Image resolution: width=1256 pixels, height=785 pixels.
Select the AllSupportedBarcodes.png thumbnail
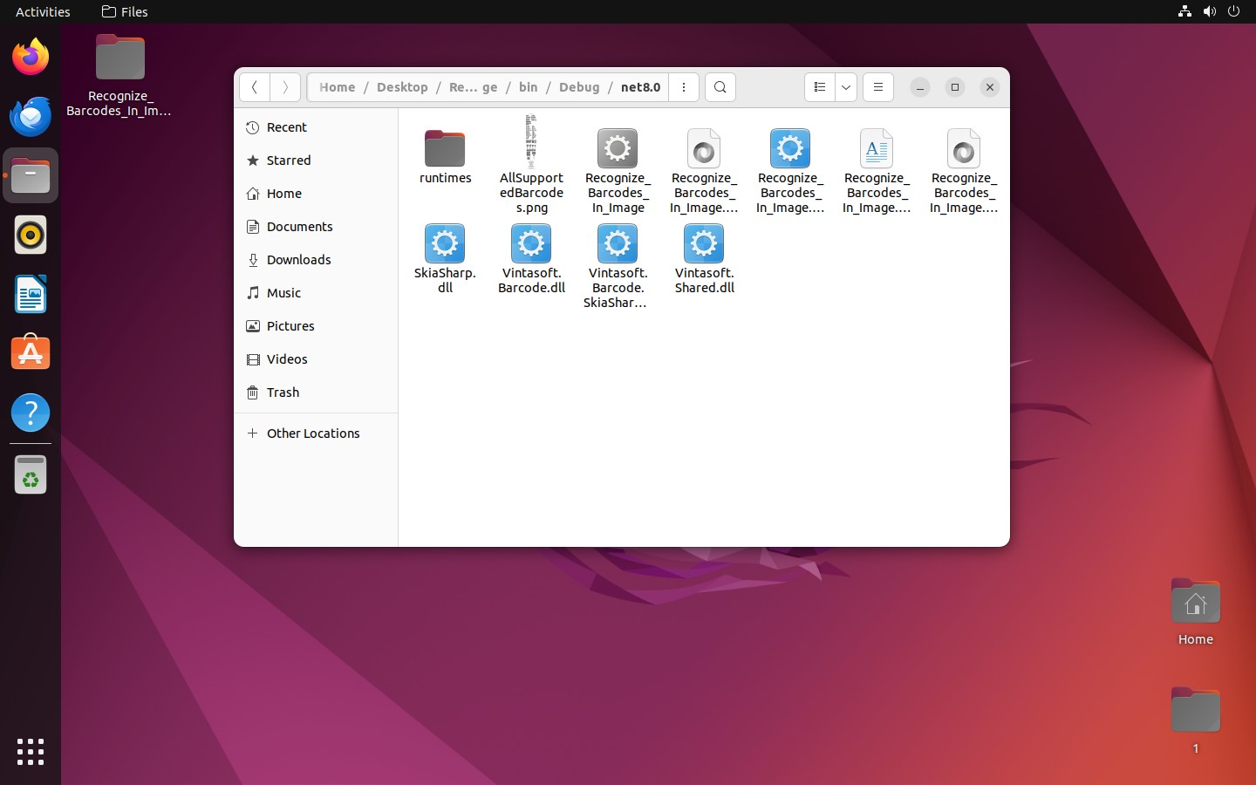pos(531,142)
